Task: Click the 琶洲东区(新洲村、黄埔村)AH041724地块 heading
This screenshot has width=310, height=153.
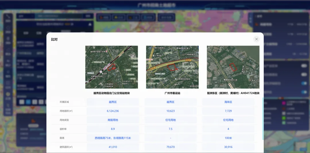Action: 233,93
